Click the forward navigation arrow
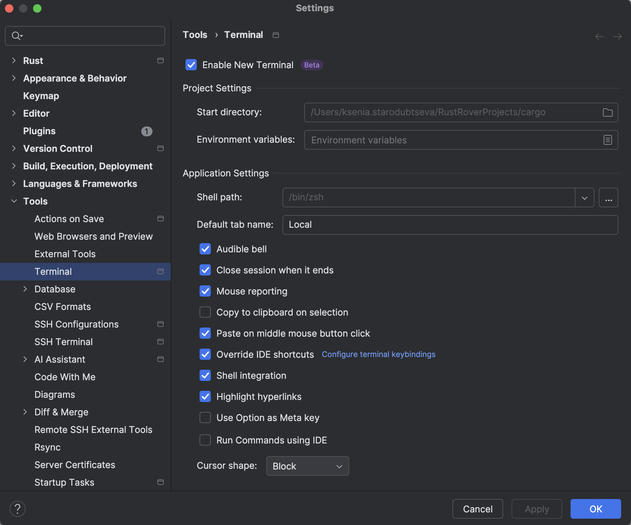The width and height of the screenshot is (631, 525). (617, 36)
